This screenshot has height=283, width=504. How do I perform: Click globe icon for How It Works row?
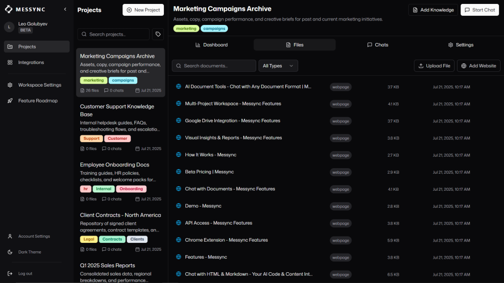point(179,155)
